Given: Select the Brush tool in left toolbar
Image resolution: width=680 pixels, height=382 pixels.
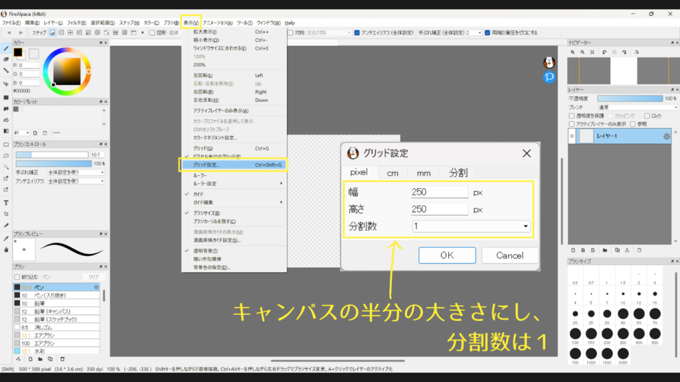Looking at the screenshot, I should (x=6, y=48).
